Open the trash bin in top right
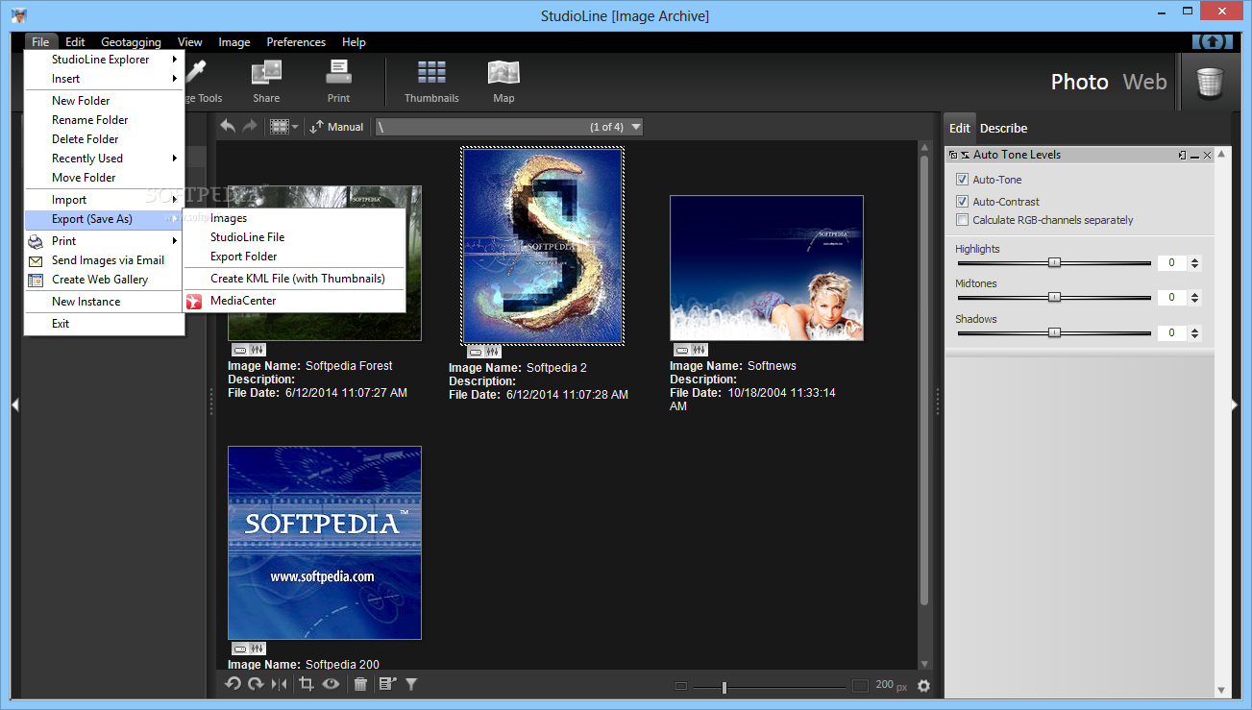1252x710 pixels. coord(1209,83)
